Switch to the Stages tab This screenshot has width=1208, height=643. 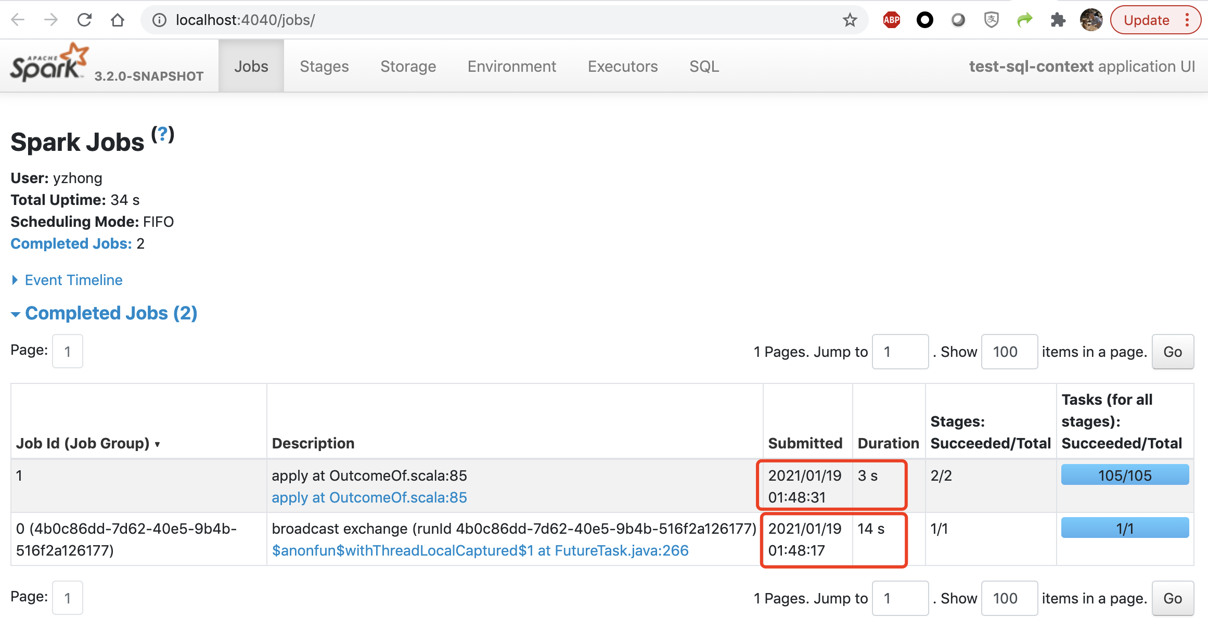324,67
